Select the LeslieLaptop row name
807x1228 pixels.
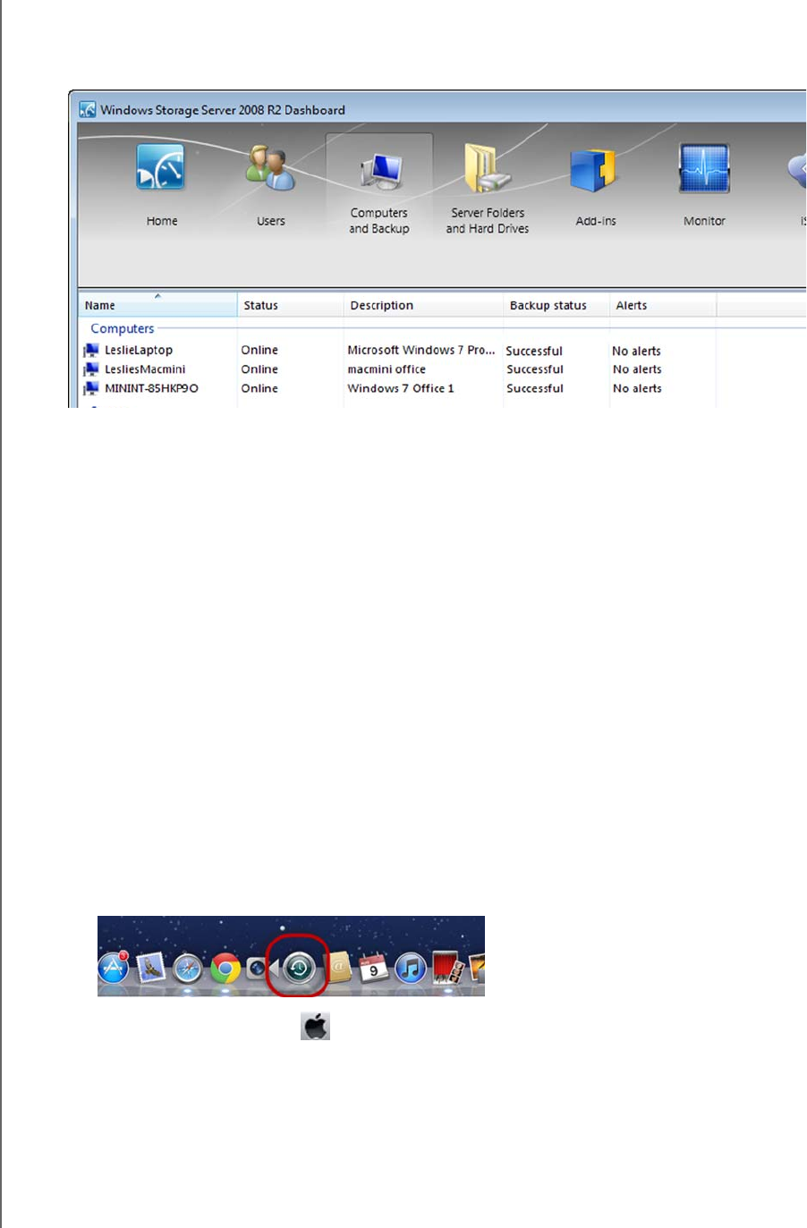click(139, 351)
